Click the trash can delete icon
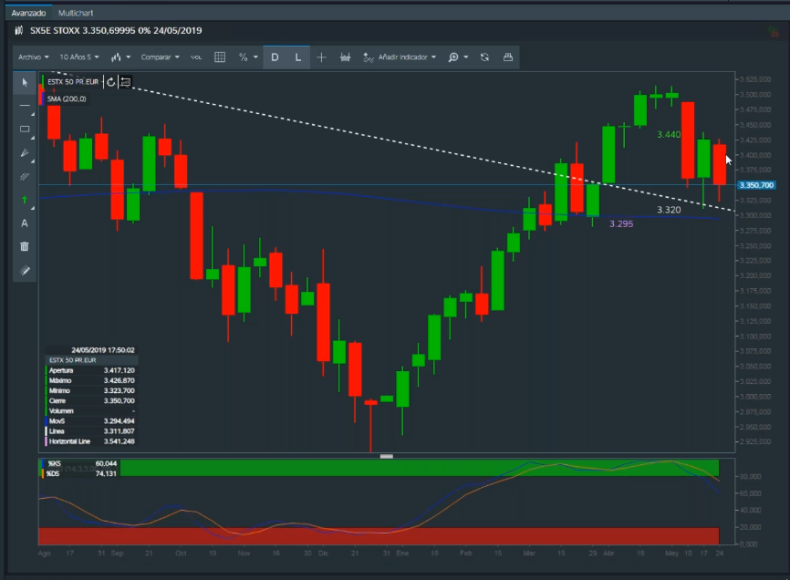The height and width of the screenshot is (580, 790). coord(25,246)
